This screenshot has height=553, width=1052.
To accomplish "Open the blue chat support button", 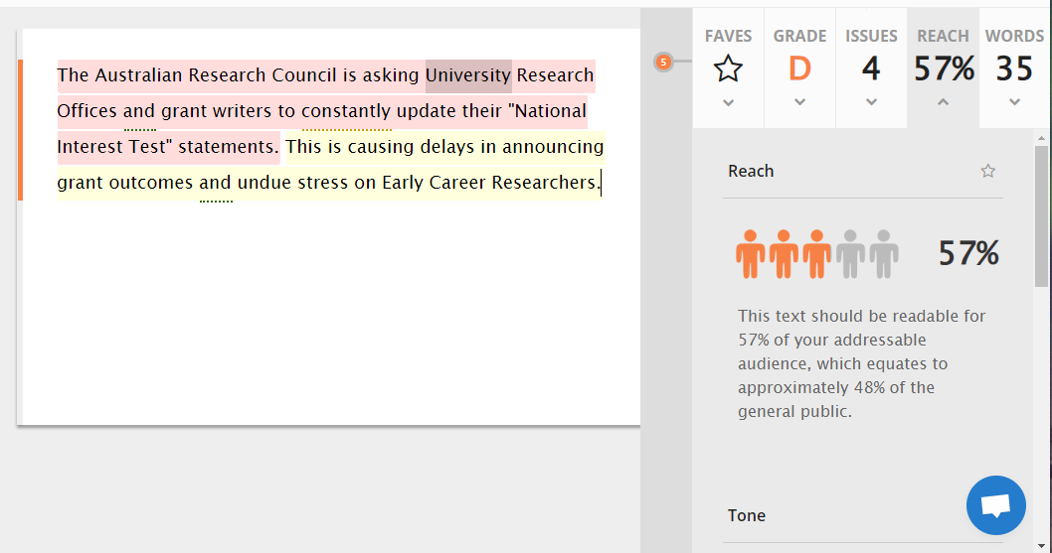I will (995, 505).
